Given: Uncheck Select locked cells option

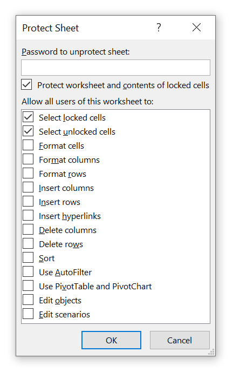Looking at the screenshot, I should [28, 117].
